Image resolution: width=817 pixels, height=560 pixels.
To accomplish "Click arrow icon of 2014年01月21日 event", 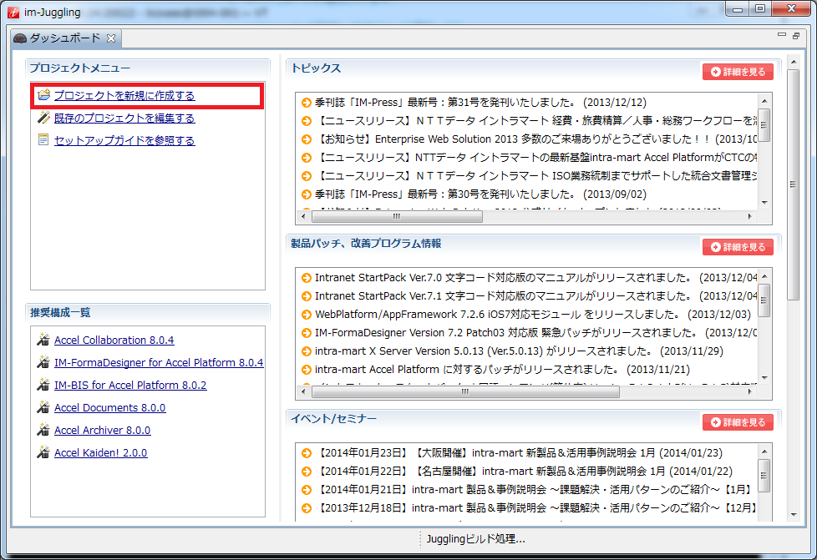I will click(307, 490).
